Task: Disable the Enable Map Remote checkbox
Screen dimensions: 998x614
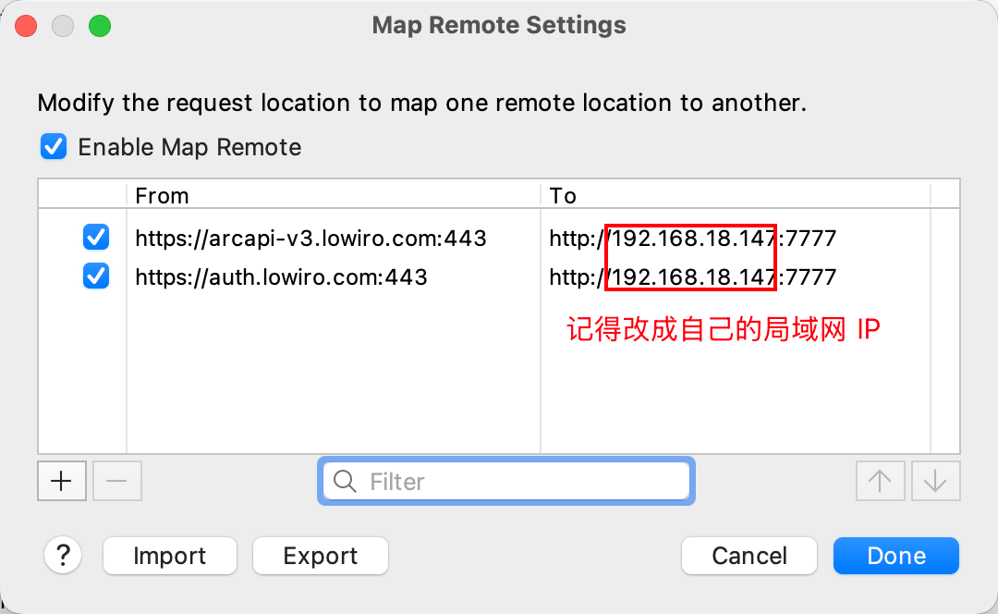Action: point(55,147)
